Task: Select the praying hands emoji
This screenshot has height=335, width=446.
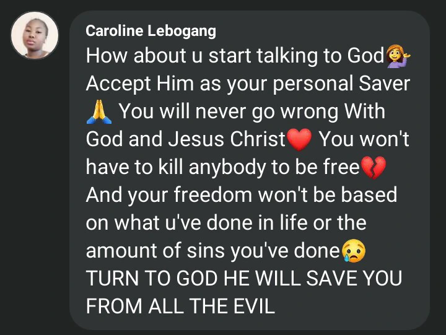Action: click(x=98, y=111)
